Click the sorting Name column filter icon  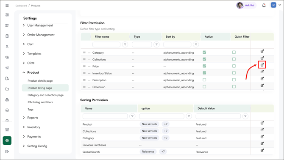132,116
